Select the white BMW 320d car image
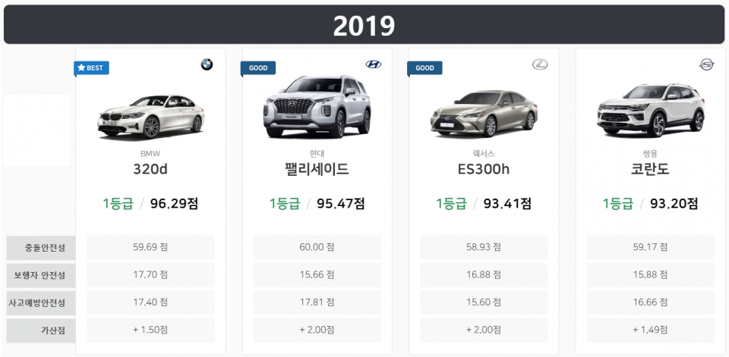The image size is (729, 357). point(150,115)
